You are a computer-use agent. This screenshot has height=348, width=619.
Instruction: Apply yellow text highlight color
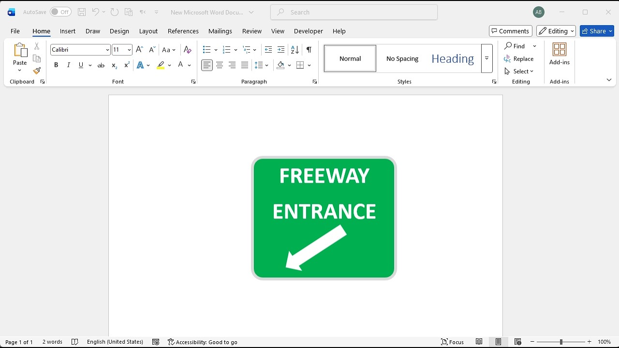[x=161, y=65]
